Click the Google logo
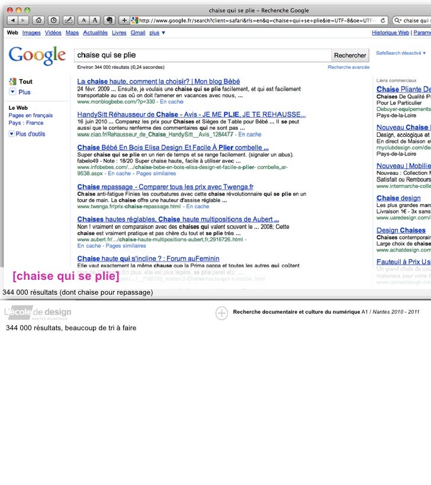This screenshot has height=485, width=431. [x=37, y=56]
